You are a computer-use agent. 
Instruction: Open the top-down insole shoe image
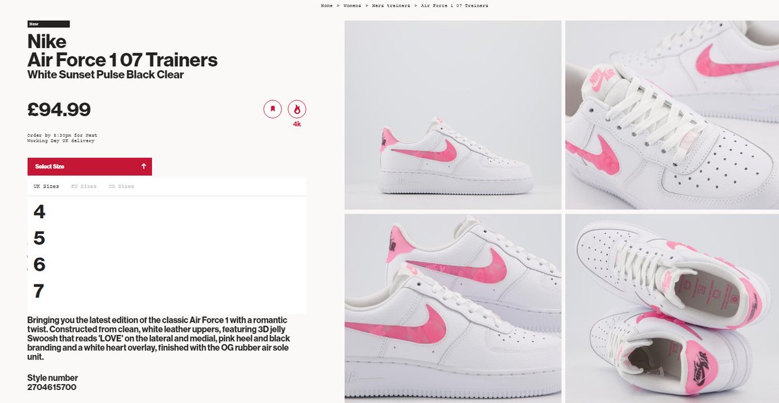tap(672, 308)
